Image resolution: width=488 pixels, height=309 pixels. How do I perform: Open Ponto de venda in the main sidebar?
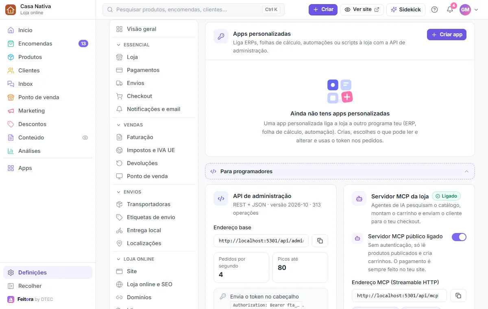click(x=48, y=97)
